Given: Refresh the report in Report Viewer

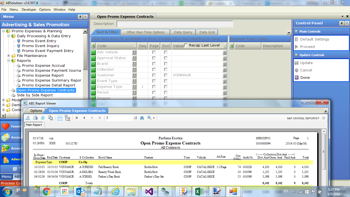Looking at the screenshot, I should pos(43,118).
